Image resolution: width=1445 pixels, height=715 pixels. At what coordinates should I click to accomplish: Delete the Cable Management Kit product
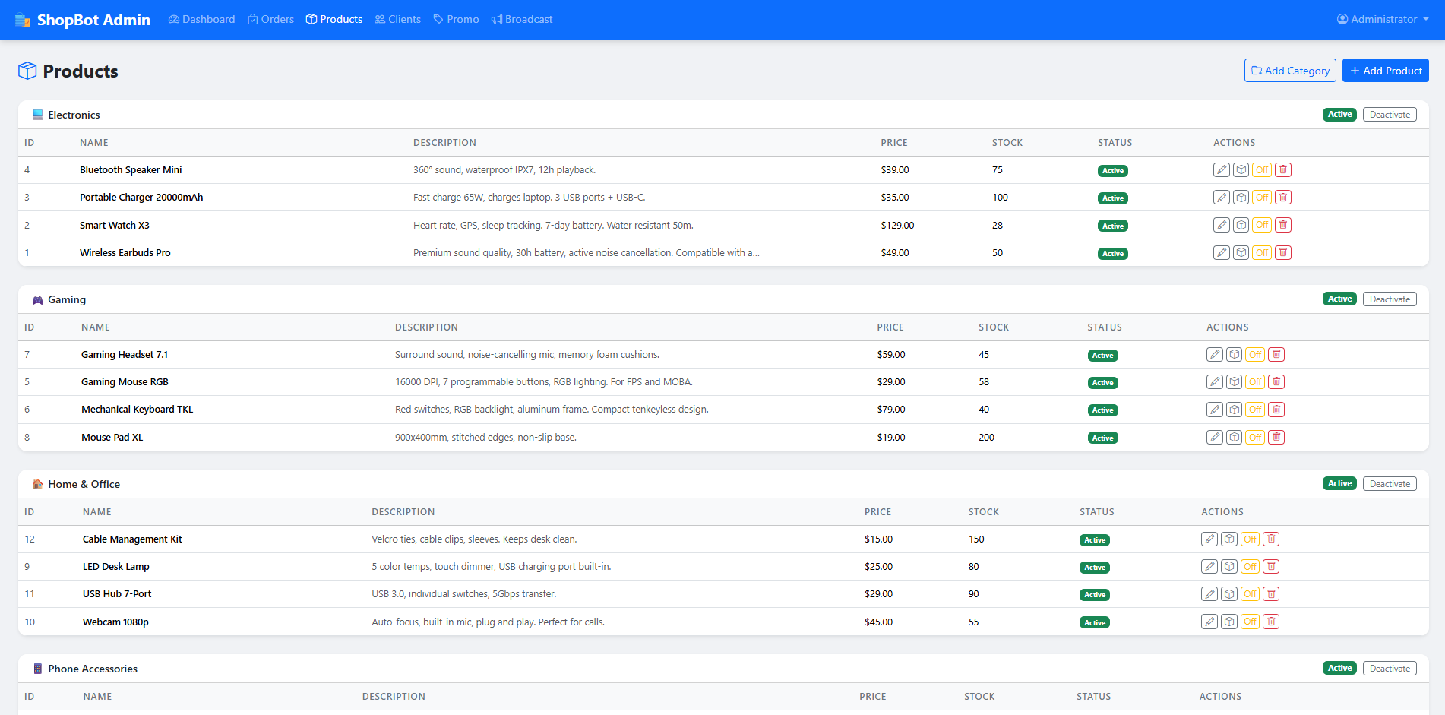1271,539
